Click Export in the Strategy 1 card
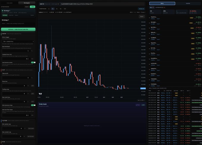This screenshot has width=202, height=145. 17,15
